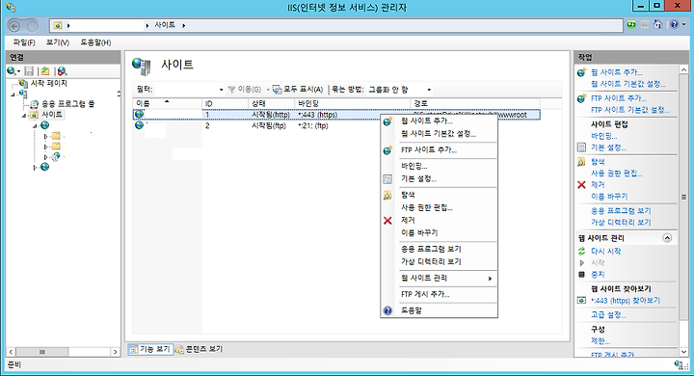This screenshot has width=694, height=376.
Task: Click the save (floppy disk) toolbar icon
Action: (29, 70)
